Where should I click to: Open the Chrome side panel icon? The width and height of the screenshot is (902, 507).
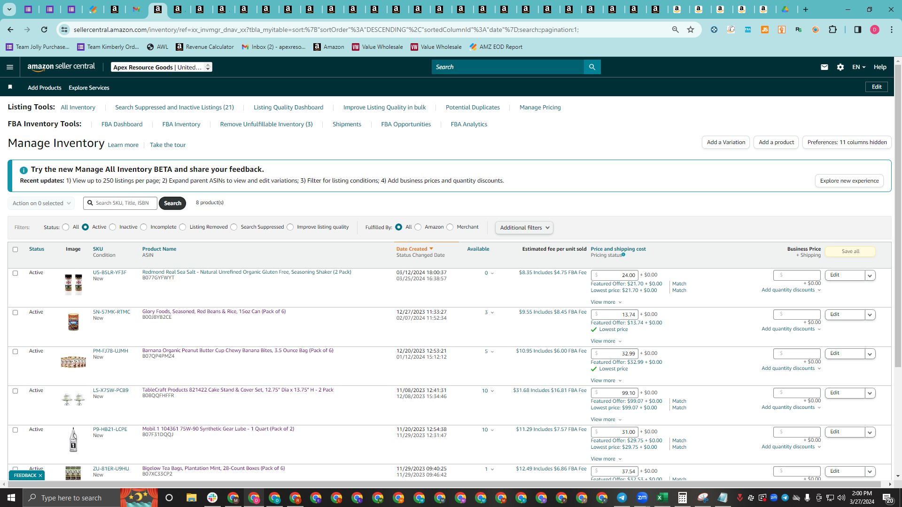[857, 30]
